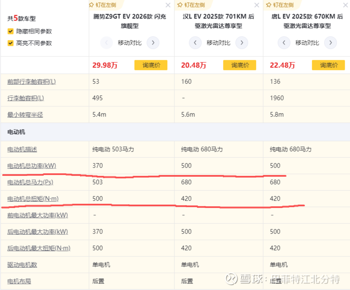Open 前部行李舱容积(L) parameter link

pos(32,82)
